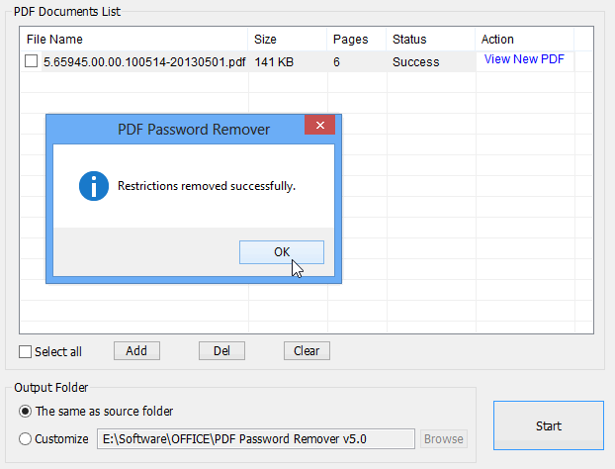
Task: Click the Clear button
Action: [x=307, y=351]
